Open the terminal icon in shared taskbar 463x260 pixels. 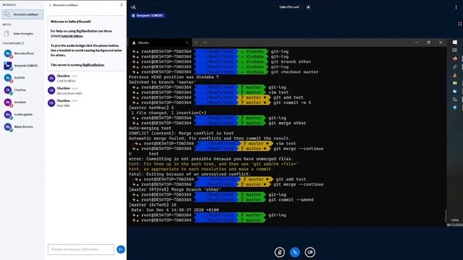(x=455, y=100)
